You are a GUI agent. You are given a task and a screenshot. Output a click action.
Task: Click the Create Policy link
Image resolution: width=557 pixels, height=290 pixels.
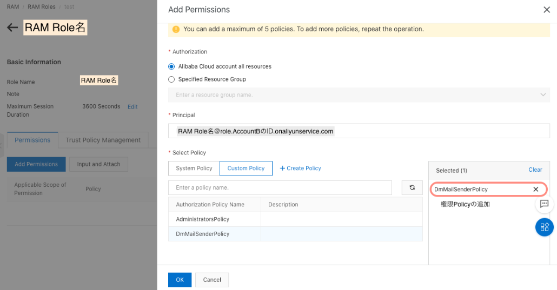click(x=300, y=168)
